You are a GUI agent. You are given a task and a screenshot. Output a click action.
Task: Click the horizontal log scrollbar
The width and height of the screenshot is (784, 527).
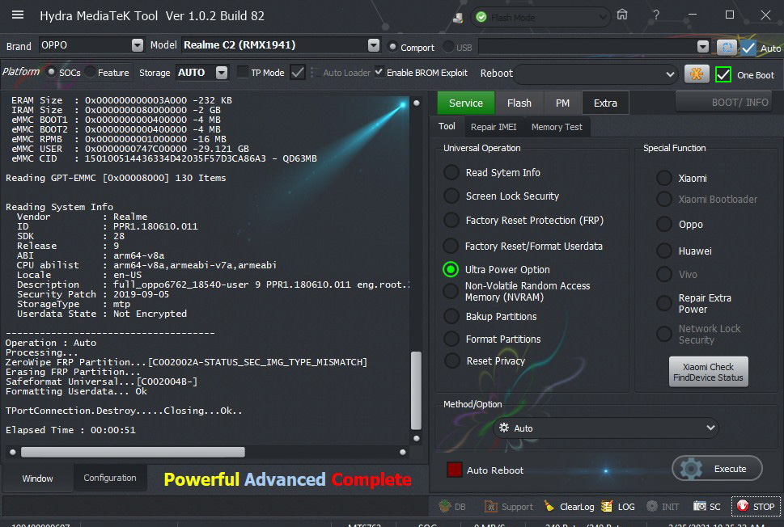tap(133, 452)
